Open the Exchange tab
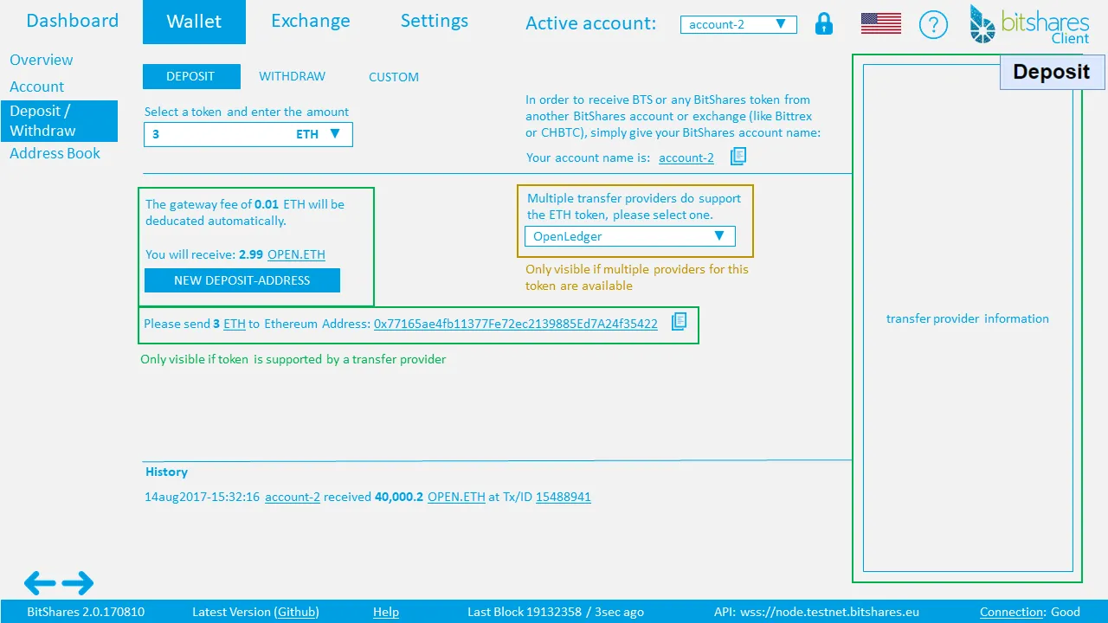Viewport: 1108px width, 623px height. (x=311, y=21)
